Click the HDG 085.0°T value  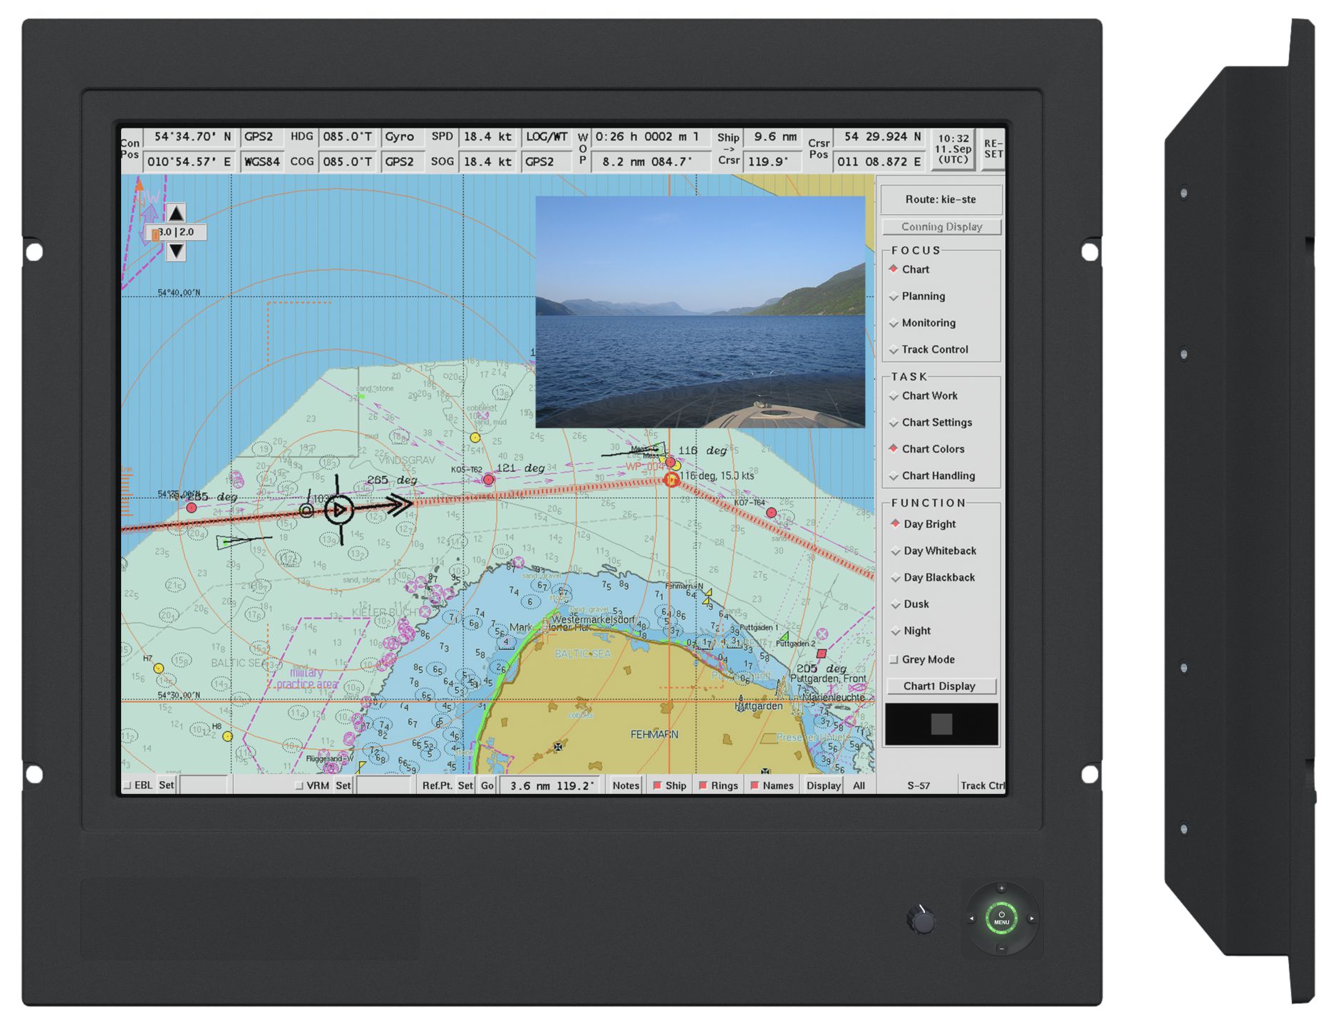pyautogui.click(x=348, y=137)
